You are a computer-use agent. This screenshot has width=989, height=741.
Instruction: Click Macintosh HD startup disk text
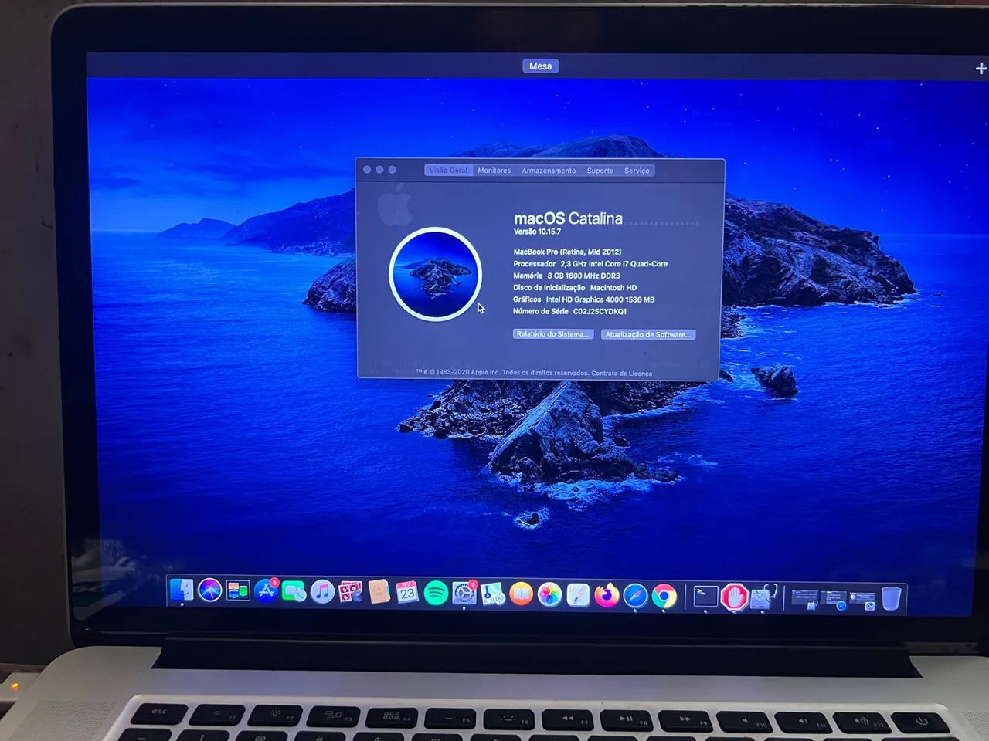[613, 288]
